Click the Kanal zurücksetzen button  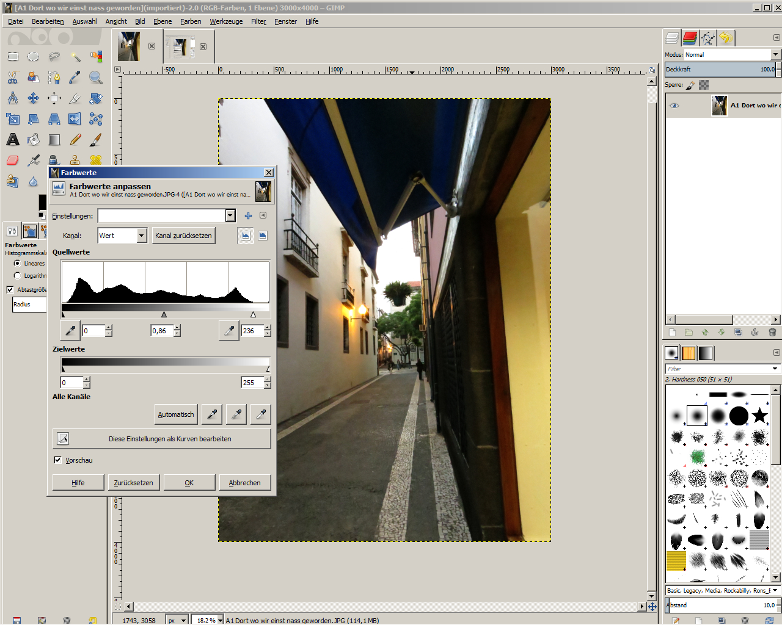pyautogui.click(x=183, y=236)
